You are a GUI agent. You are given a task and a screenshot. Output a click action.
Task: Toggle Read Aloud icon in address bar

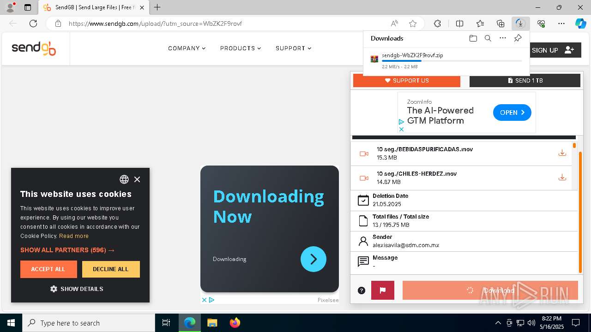394,24
